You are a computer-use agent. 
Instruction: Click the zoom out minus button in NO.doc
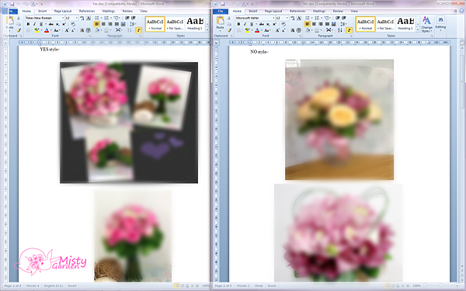click(426, 286)
